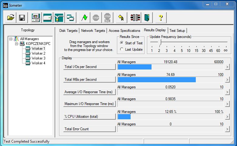Click the disk icon beside Worker 3
This screenshot has width=237, height=146.
pos(28,58)
